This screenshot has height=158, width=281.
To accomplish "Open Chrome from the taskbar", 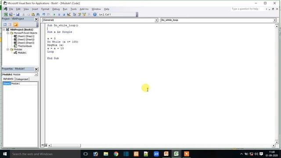I will coord(116,154).
